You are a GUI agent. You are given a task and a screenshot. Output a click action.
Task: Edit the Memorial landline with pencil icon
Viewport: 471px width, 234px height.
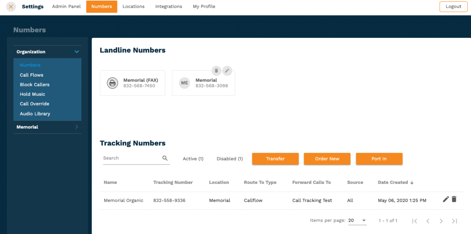pos(227,71)
